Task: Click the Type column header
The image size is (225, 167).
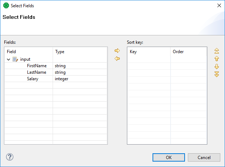Action: [x=79, y=52]
